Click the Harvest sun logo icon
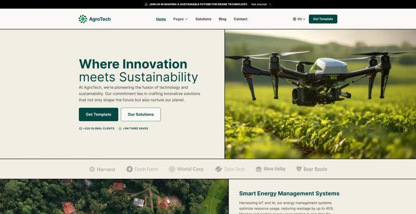 pos(92,169)
